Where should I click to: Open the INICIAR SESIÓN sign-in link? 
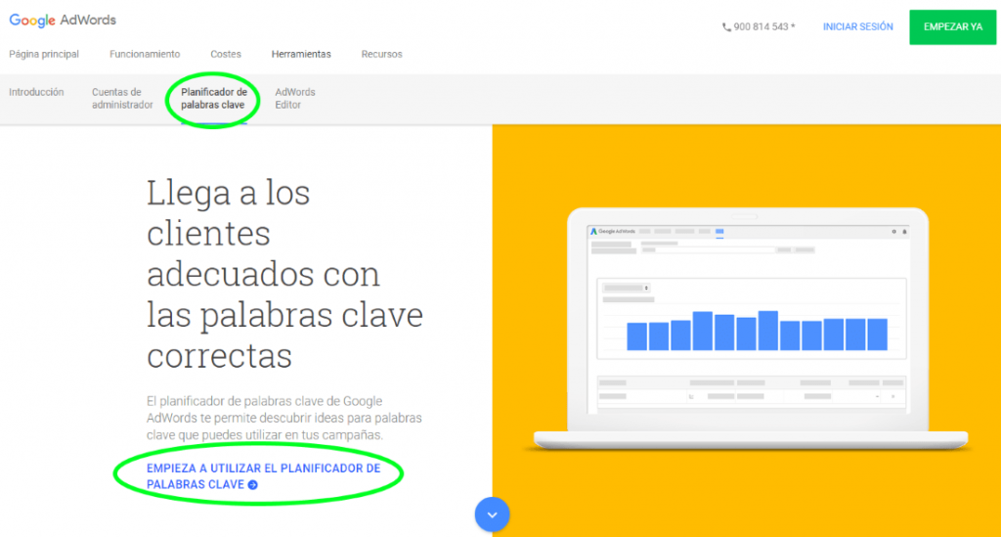[x=857, y=27]
